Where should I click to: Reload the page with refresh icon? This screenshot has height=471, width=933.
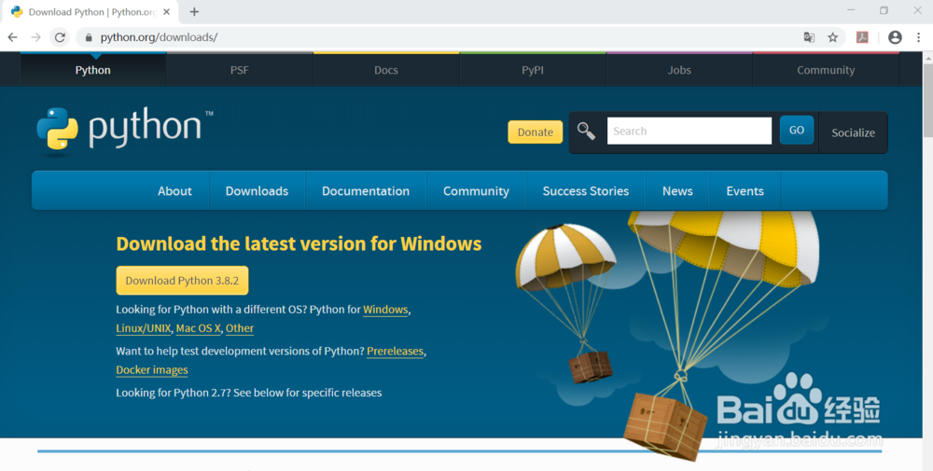[60, 37]
